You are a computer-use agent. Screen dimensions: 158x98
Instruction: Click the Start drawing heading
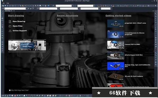click(16, 16)
